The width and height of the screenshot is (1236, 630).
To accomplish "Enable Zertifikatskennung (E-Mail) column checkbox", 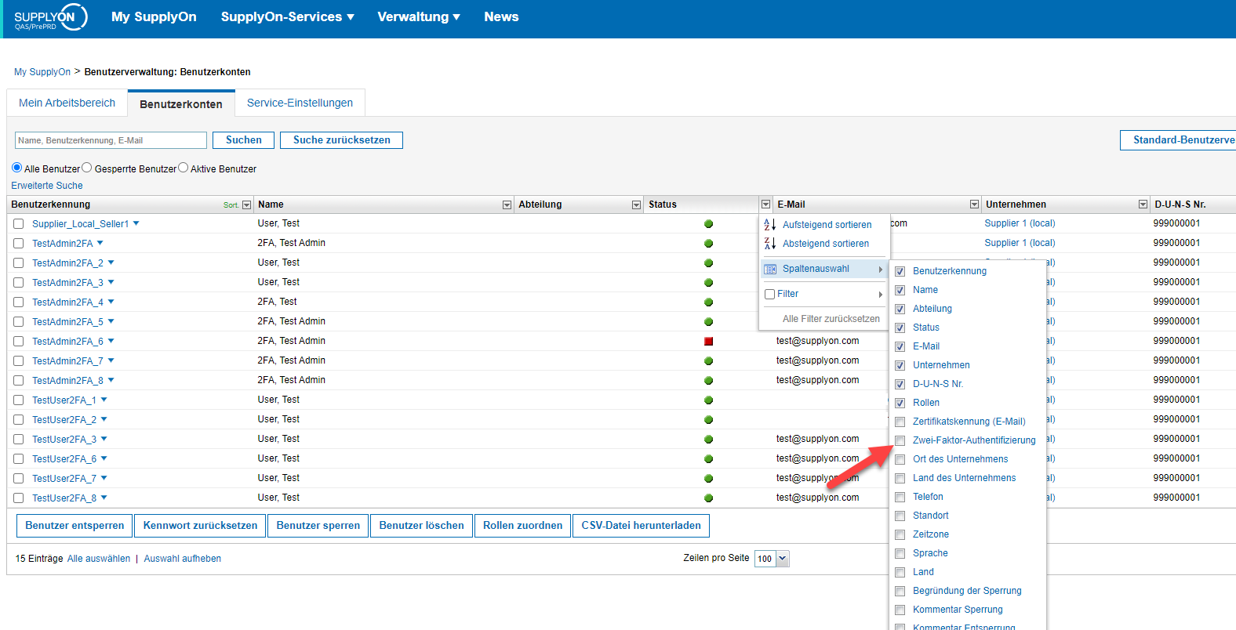I will [900, 422].
